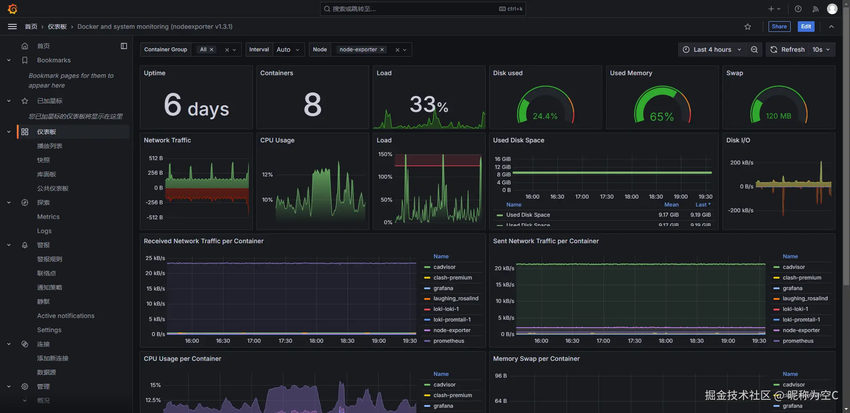Open the news feed icon
Image resolution: width=850 pixels, height=413 pixels.
click(x=815, y=9)
